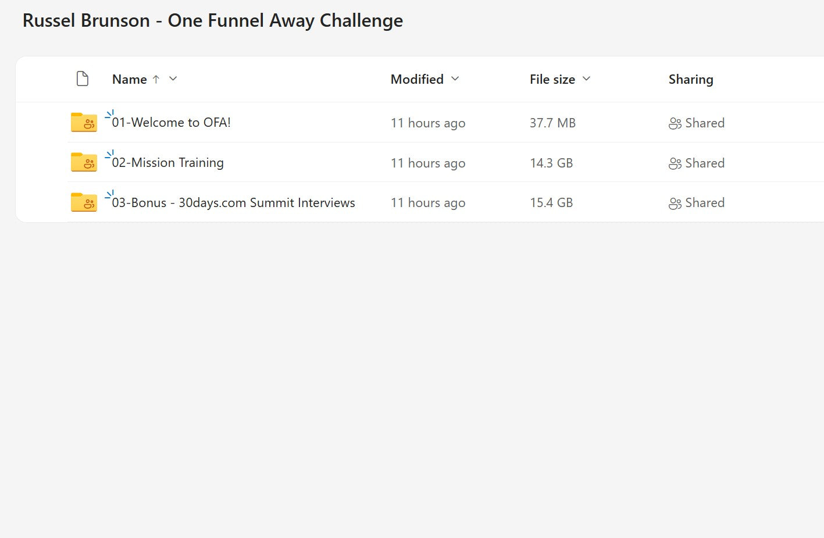Click the 02-Mission Training folder icon

point(84,162)
